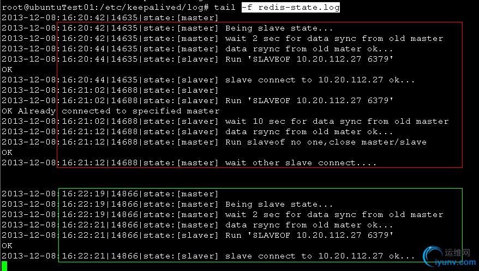Click 'OK' line directly under 'Run slaveof no one'

[7, 153]
